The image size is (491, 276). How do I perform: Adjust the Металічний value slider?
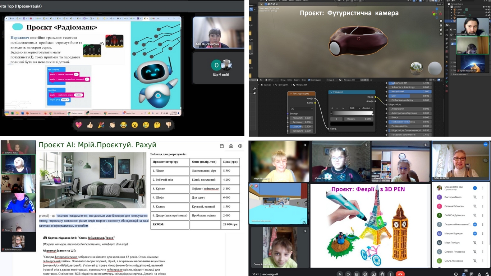click(410, 91)
